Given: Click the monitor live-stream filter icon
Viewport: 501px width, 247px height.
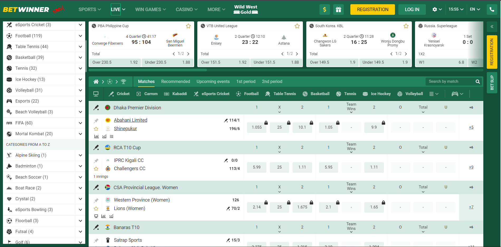Looking at the screenshot, I should click(96, 94).
